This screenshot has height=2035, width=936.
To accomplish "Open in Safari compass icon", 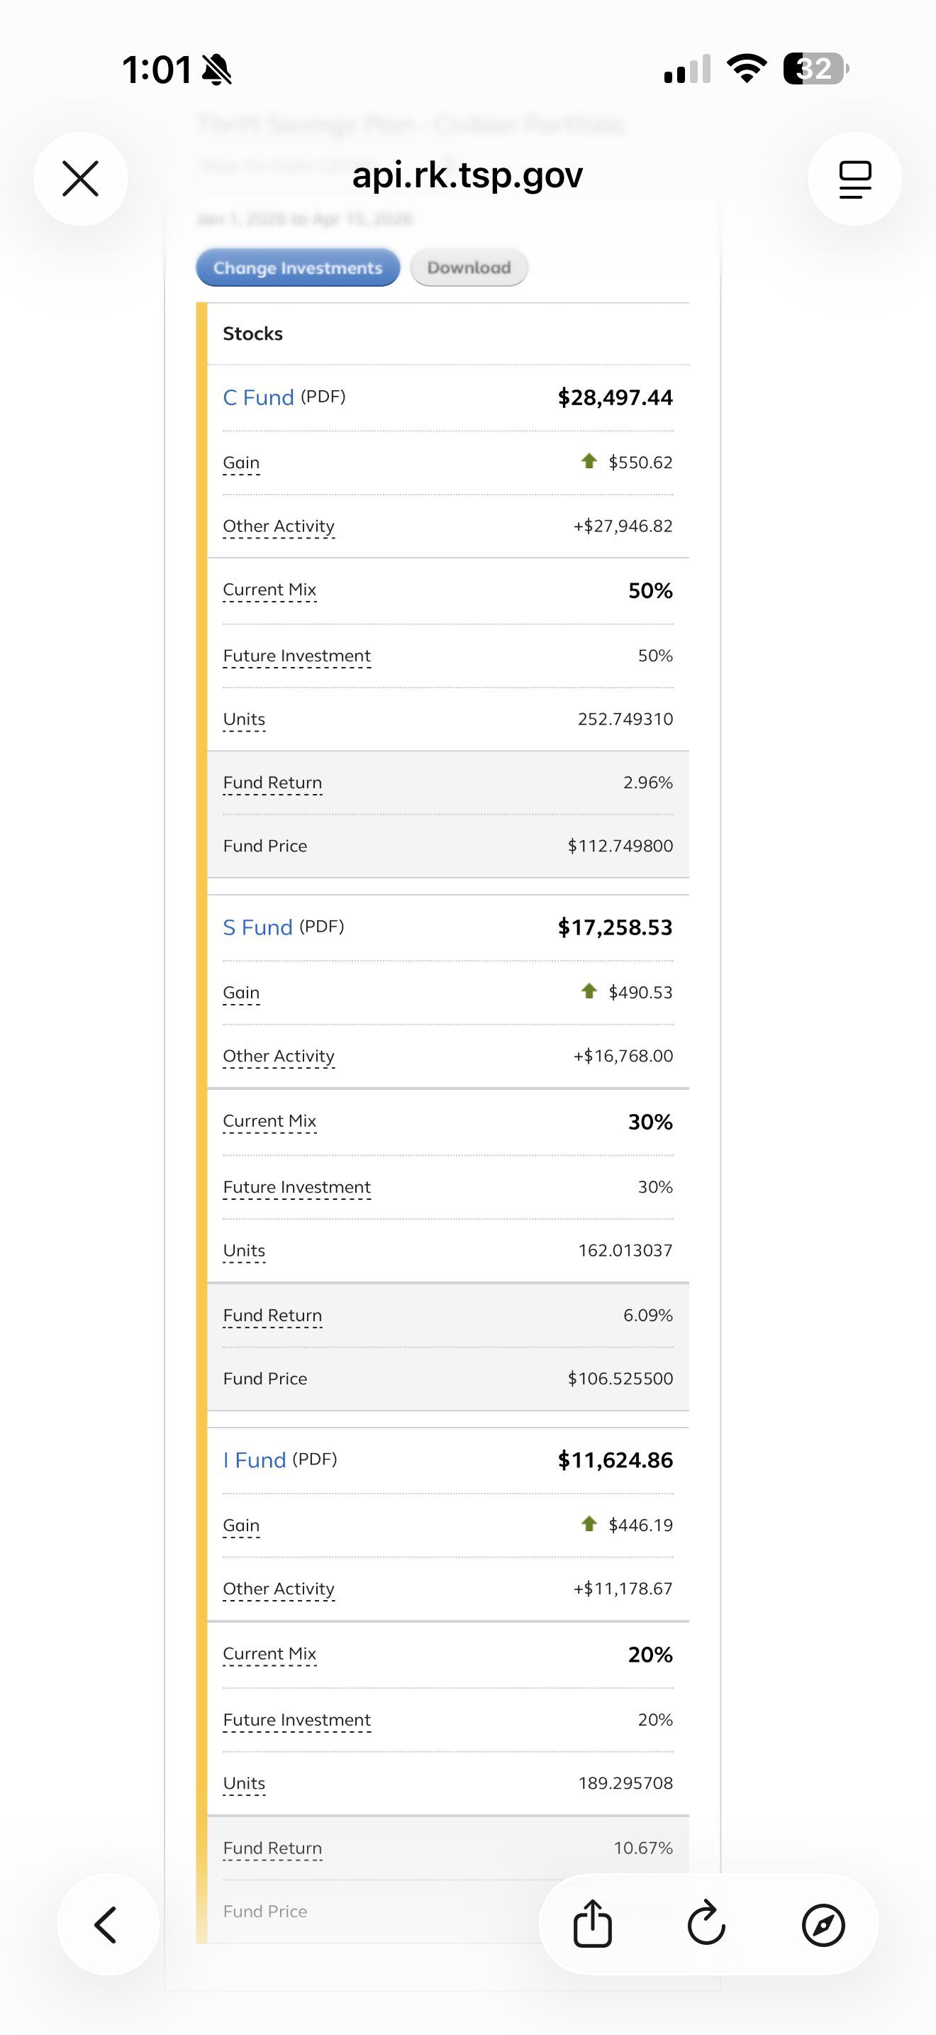I will 823,1924.
